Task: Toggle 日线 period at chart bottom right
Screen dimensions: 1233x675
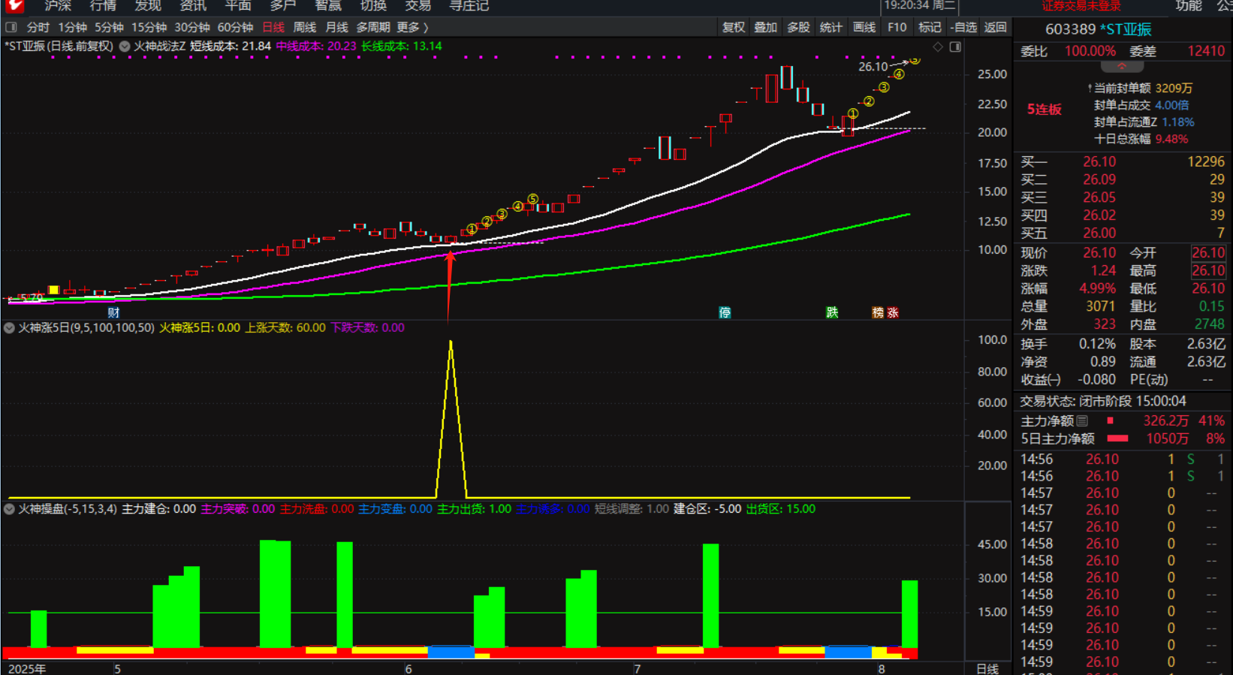Action: [987, 668]
